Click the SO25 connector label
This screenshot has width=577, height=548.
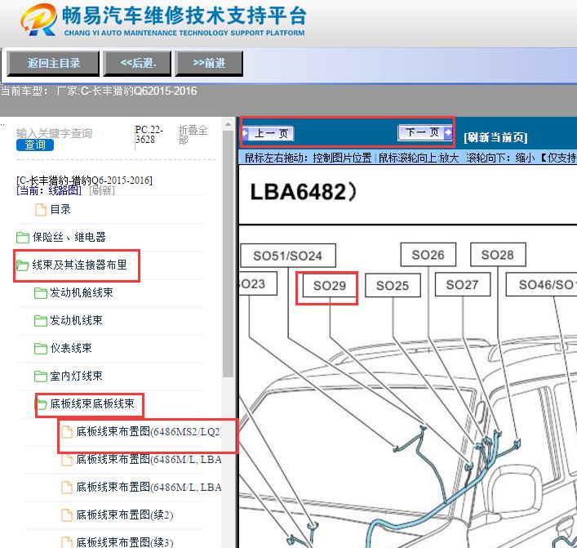click(x=393, y=285)
